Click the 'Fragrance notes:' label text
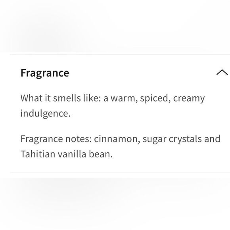Image resolution: width=230 pixels, height=230 pixels. tap(56, 139)
